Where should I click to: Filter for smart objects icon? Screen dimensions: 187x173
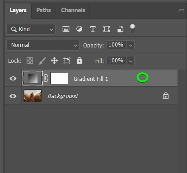pyautogui.click(x=120, y=29)
